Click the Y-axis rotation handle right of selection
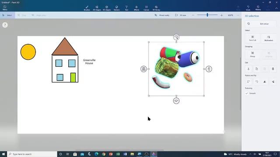This screenshot has width=280, height=157. tap(209, 69)
